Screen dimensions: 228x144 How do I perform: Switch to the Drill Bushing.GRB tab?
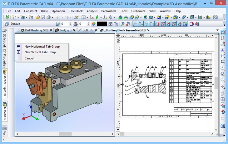(37, 30)
